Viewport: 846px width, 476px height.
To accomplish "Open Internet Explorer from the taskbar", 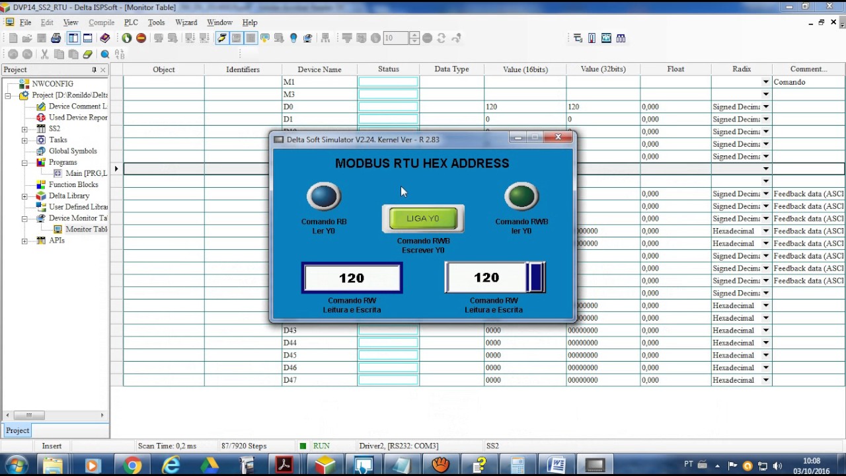I will (x=171, y=465).
